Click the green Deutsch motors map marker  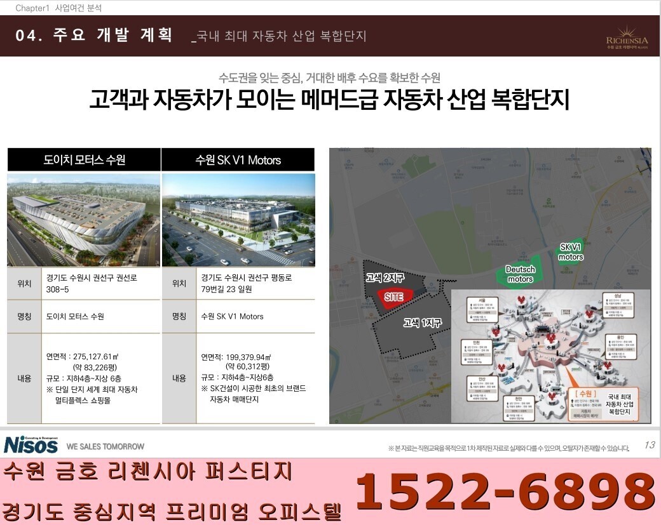tap(520, 274)
